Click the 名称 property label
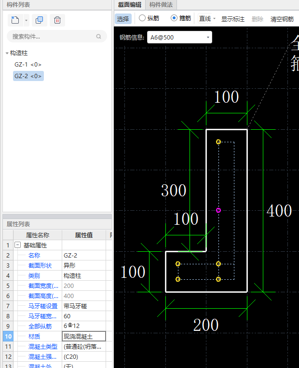299x368 pixels. click(x=34, y=255)
